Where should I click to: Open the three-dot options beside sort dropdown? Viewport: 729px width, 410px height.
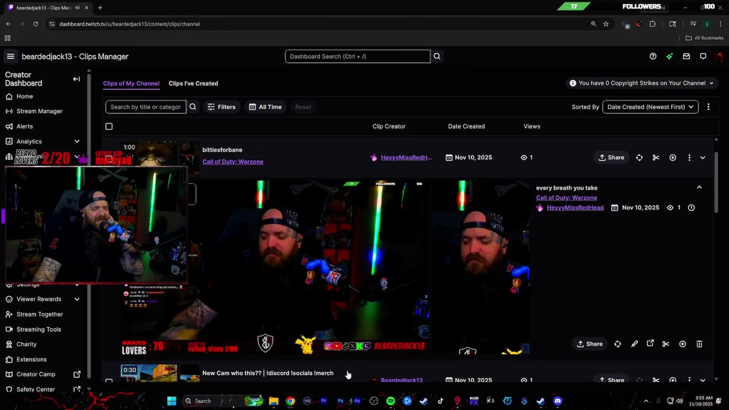tap(708, 107)
